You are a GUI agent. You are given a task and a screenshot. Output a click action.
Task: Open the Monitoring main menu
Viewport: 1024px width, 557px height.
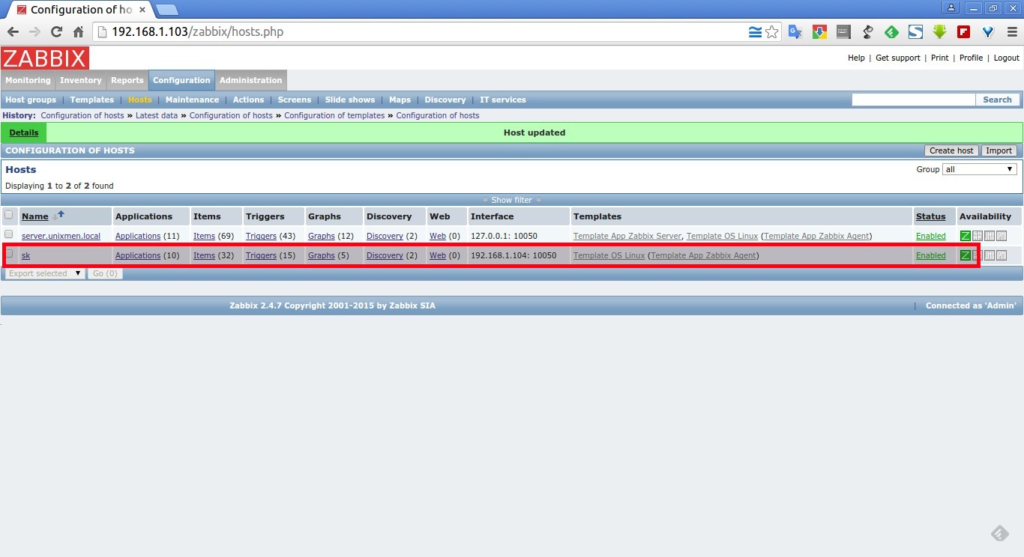coord(28,80)
